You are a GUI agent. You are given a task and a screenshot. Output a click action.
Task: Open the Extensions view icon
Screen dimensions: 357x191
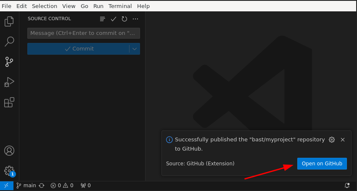[x=9, y=102]
